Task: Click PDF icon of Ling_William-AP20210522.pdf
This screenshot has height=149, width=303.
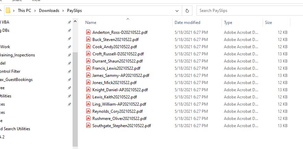Action: [88, 104]
